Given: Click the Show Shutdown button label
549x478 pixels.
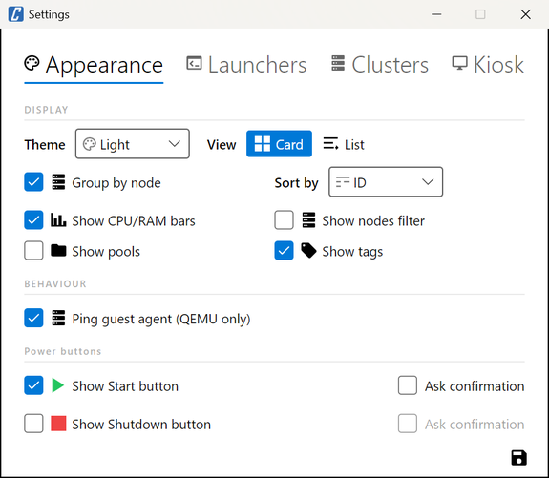Looking at the screenshot, I should pyautogui.click(x=141, y=425).
